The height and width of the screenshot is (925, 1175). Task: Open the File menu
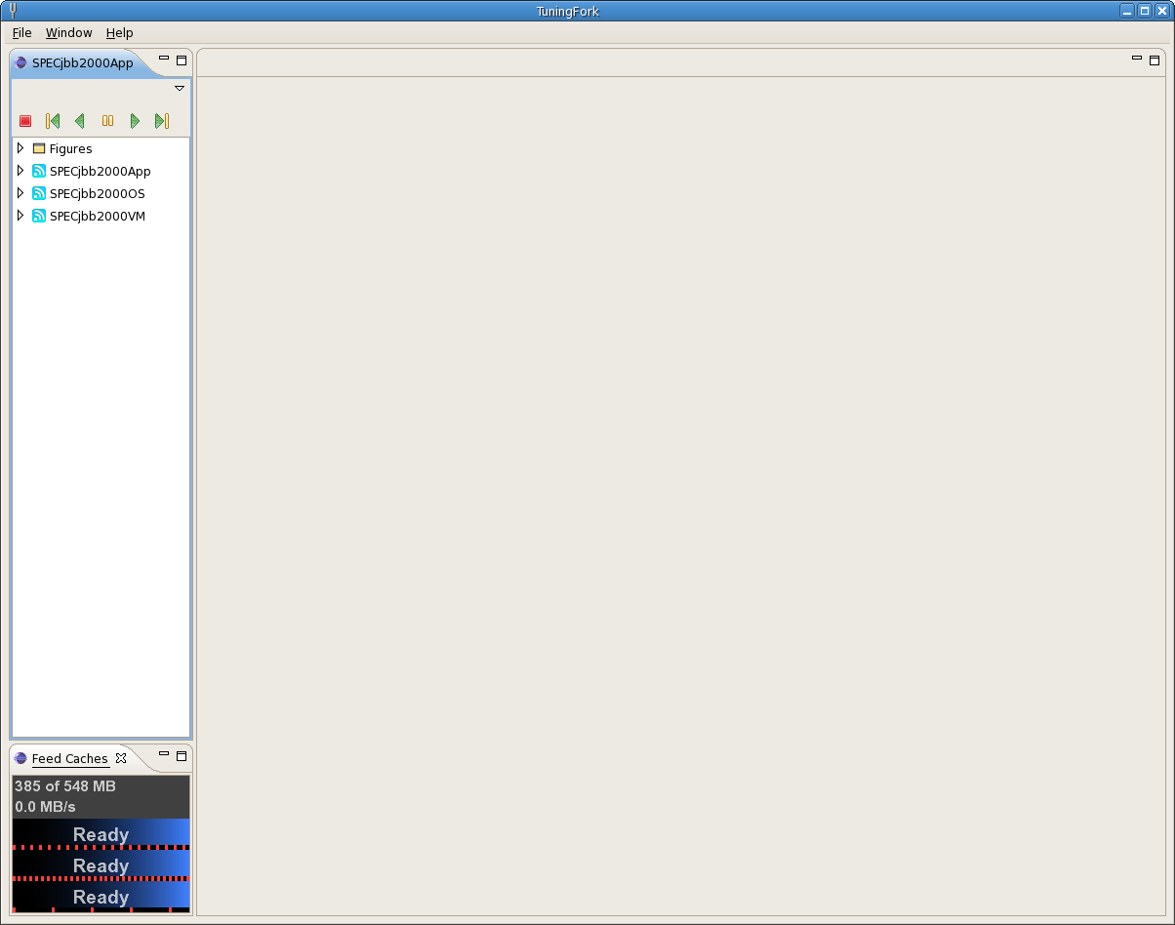(21, 33)
